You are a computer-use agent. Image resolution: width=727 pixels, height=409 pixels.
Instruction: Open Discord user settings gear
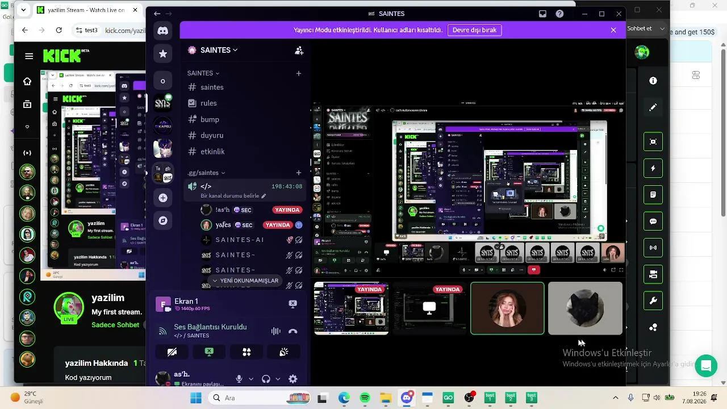(x=293, y=379)
